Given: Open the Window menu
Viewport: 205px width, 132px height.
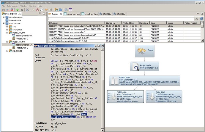Looking at the screenshot, I should tap(24, 6).
